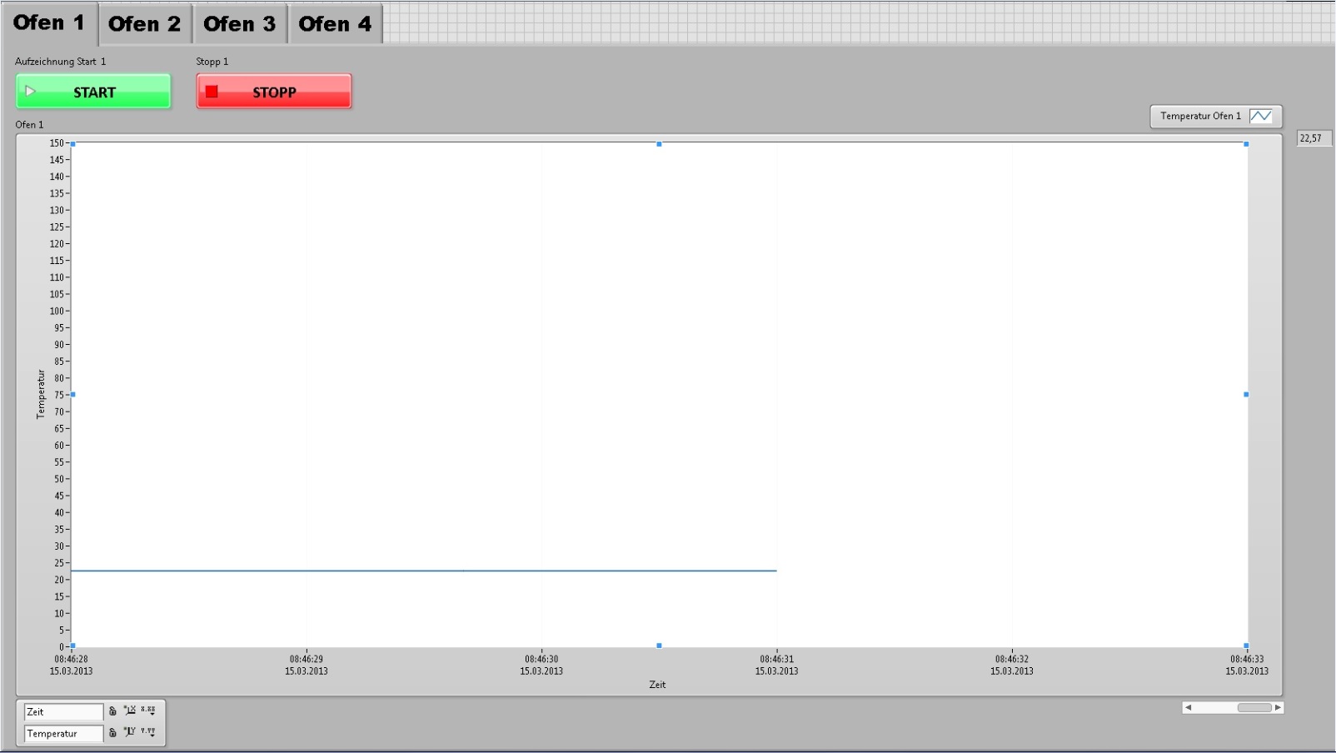Click the graph's horizontal scrollbar thumb
Image resolution: width=1336 pixels, height=753 pixels.
click(1254, 708)
